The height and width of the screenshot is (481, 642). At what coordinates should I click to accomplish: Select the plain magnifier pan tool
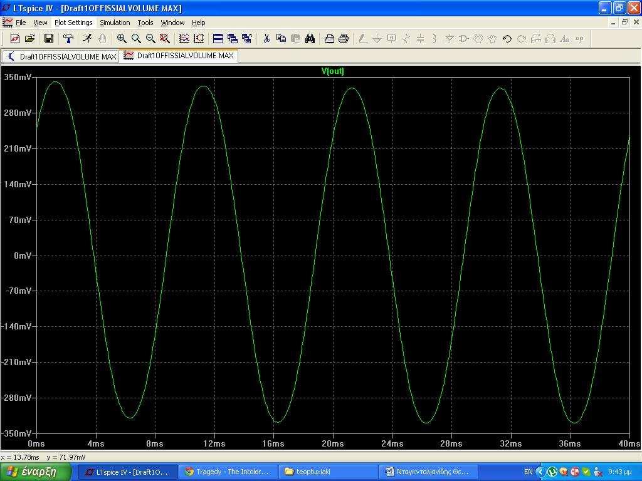click(136, 39)
